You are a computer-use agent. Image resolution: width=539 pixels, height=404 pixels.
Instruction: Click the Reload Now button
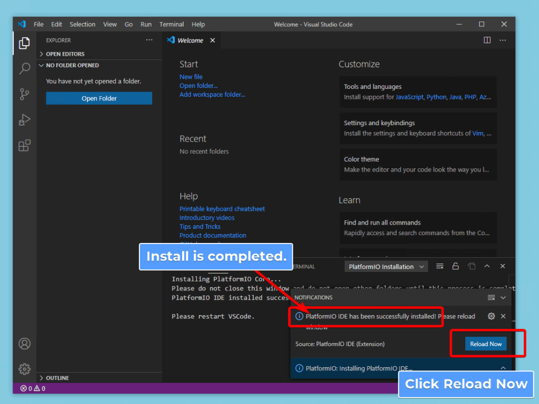click(x=486, y=344)
